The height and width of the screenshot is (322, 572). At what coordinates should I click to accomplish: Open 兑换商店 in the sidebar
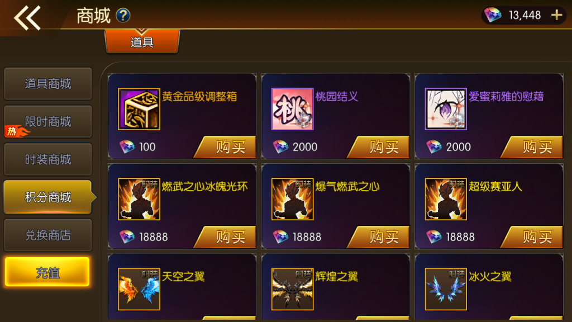coord(48,235)
